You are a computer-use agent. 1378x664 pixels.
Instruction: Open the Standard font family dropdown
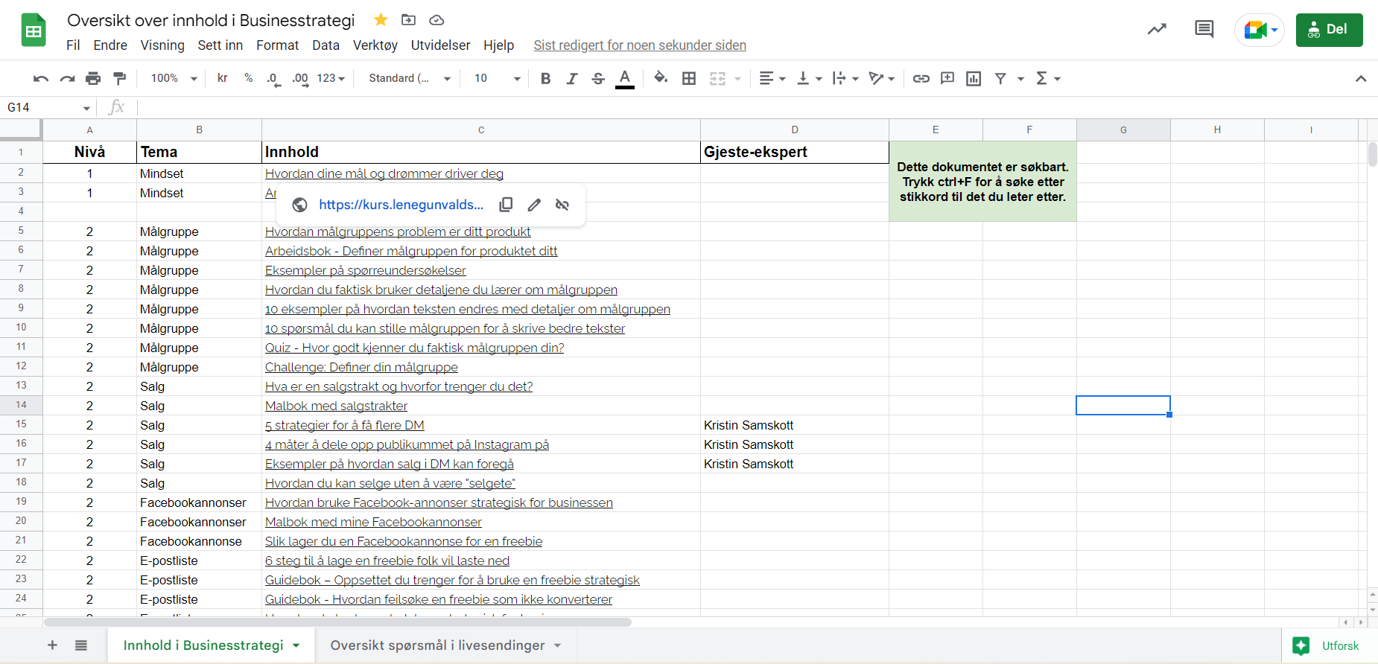click(410, 78)
